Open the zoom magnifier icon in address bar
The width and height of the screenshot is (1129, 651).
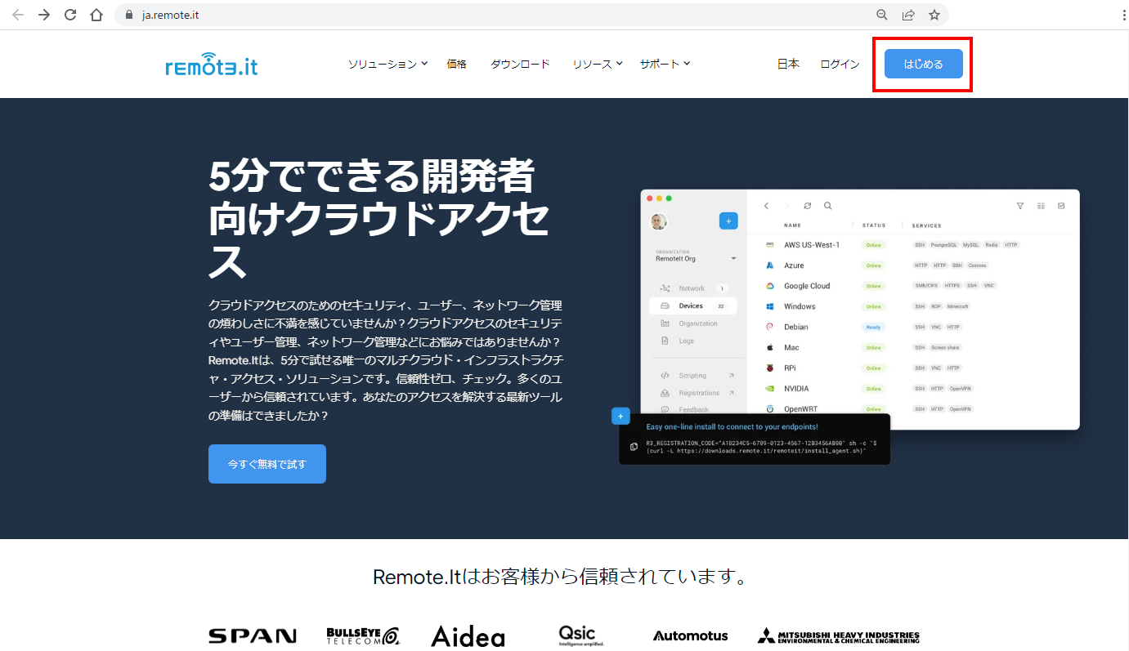click(x=882, y=15)
